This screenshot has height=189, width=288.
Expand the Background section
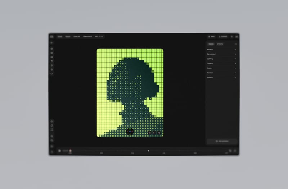(x=222, y=54)
